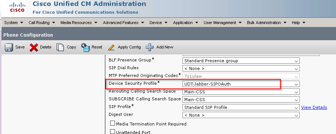The width and height of the screenshot is (336, 134).
Task: Click the Copy button label
Action: coord(71,47)
